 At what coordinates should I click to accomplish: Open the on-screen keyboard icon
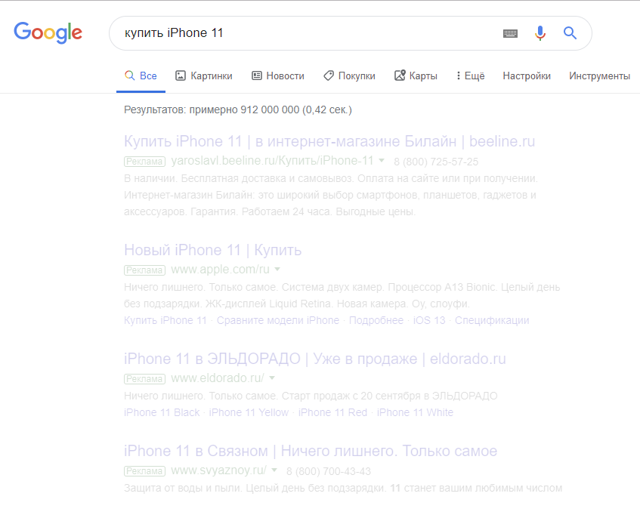tap(510, 33)
